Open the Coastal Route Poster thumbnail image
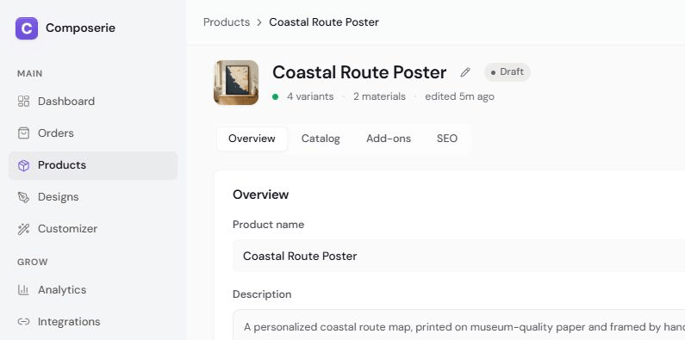This screenshot has width=685, height=340. point(236,83)
